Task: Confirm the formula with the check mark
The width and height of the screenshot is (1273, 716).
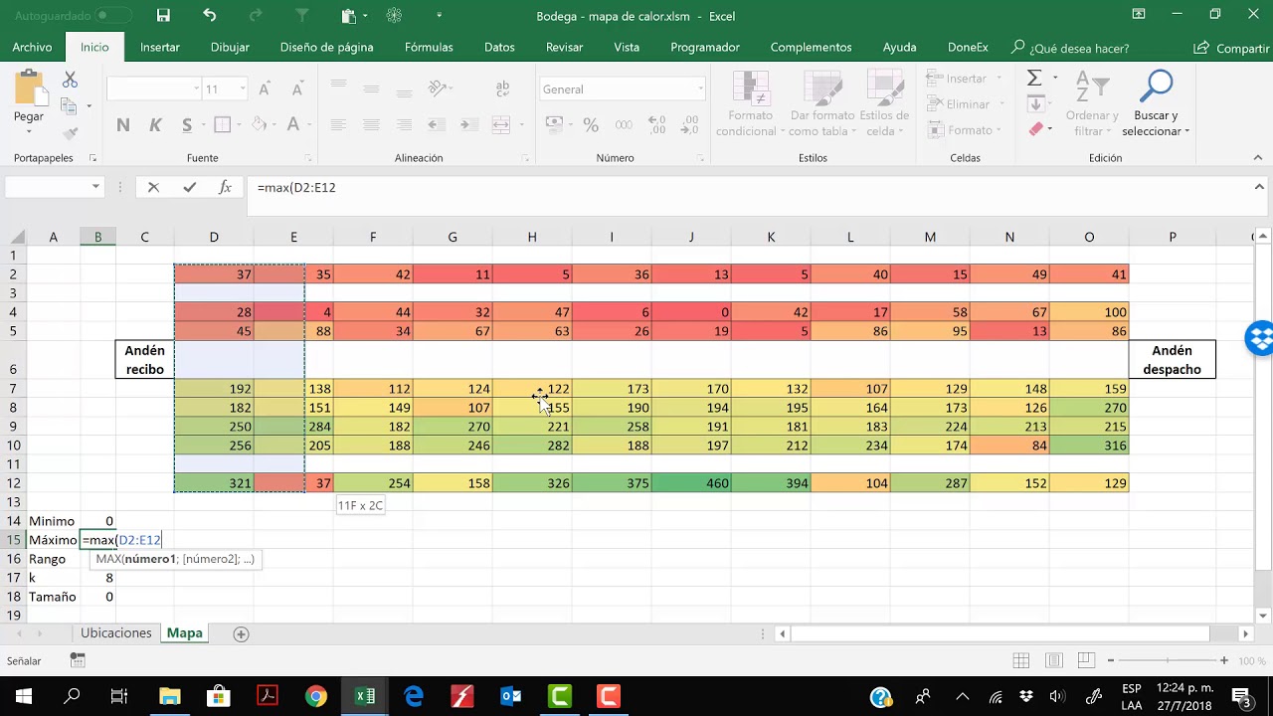Action: pos(189,187)
